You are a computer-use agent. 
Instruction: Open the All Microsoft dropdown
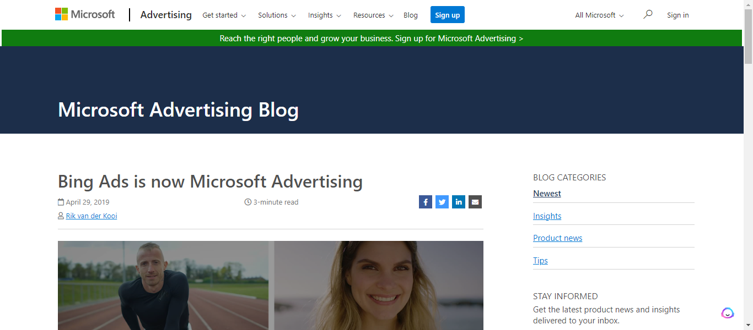(x=599, y=15)
